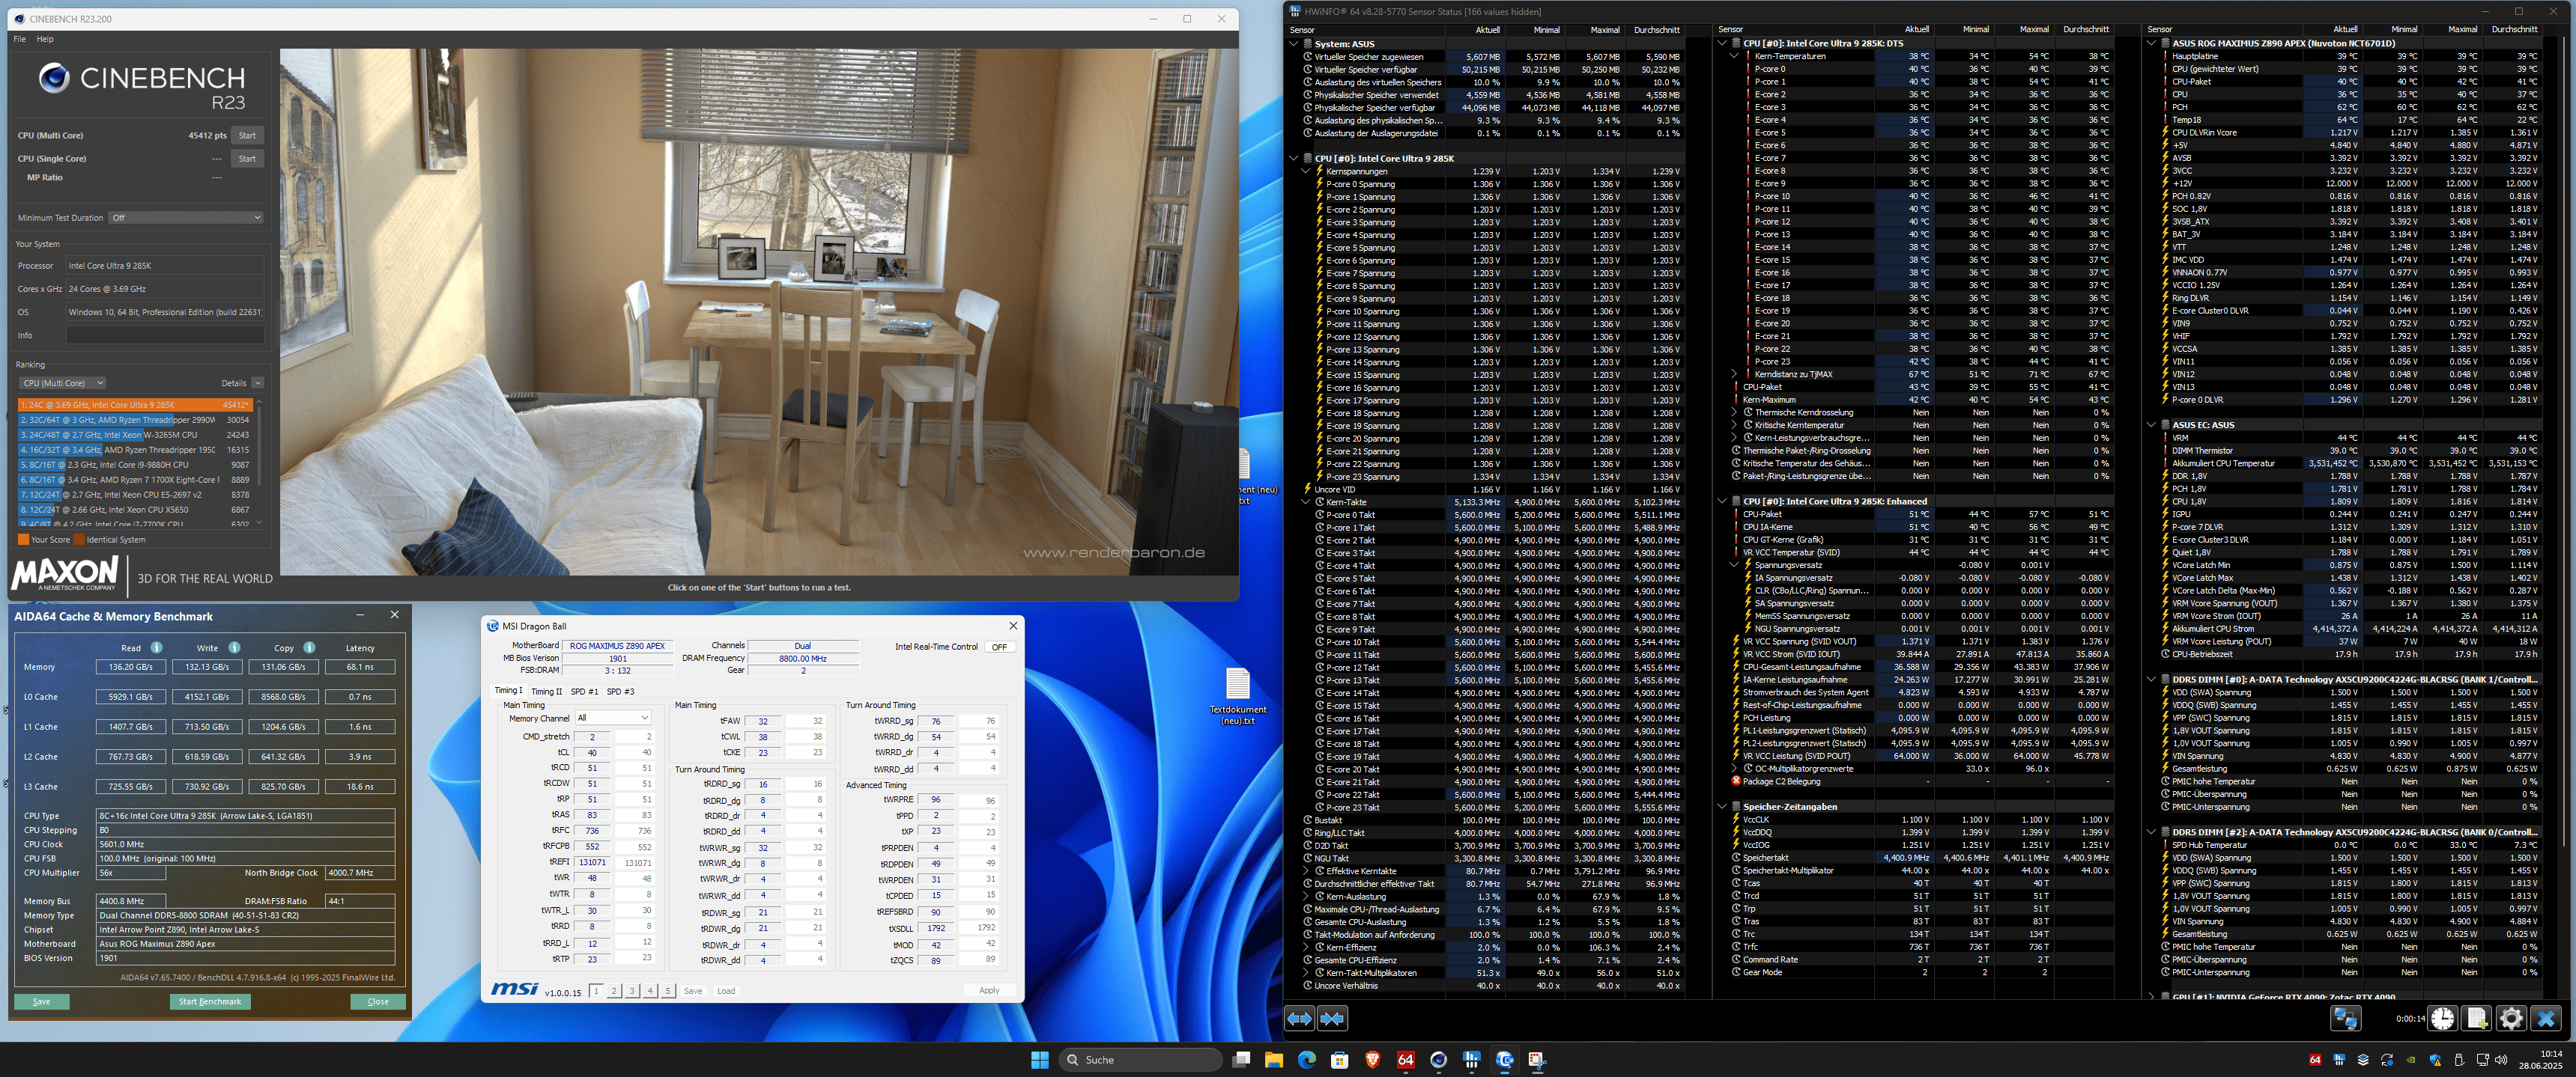Collapse CPU [#0] Intel Core Ultra 9 285K group
The width and height of the screenshot is (2576, 1077).
[x=1294, y=158]
